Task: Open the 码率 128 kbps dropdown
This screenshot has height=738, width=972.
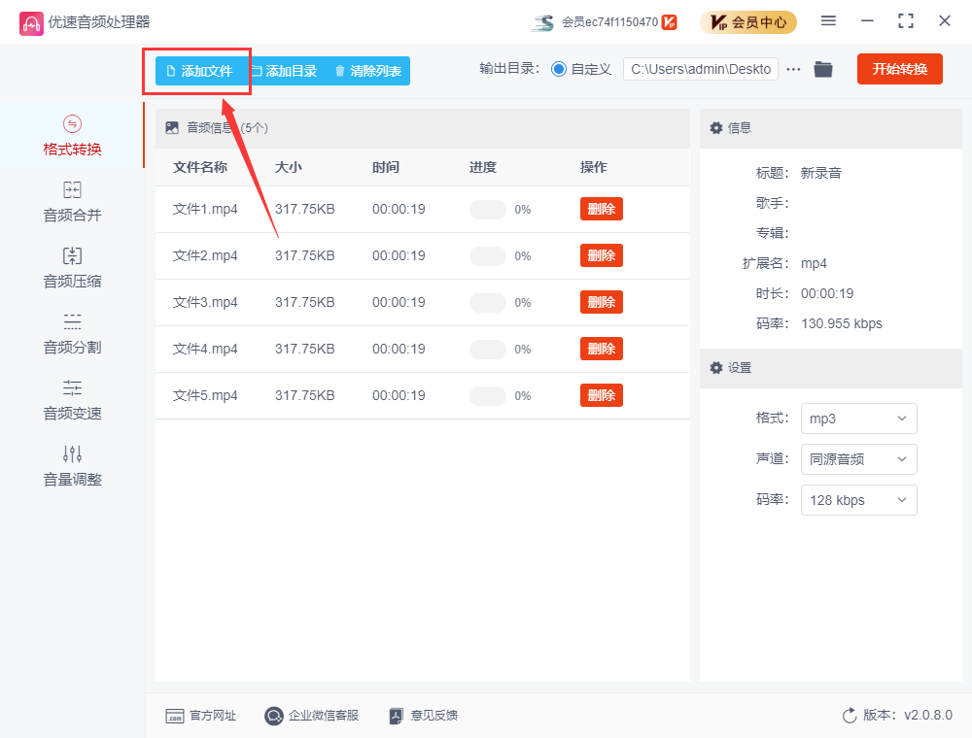Action: tap(858, 500)
